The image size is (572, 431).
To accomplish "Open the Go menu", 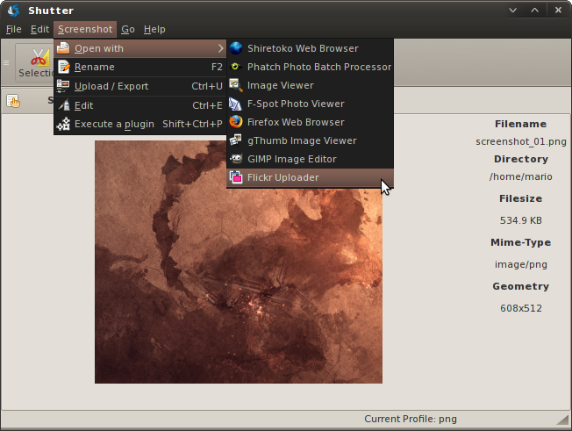I will (x=128, y=29).
